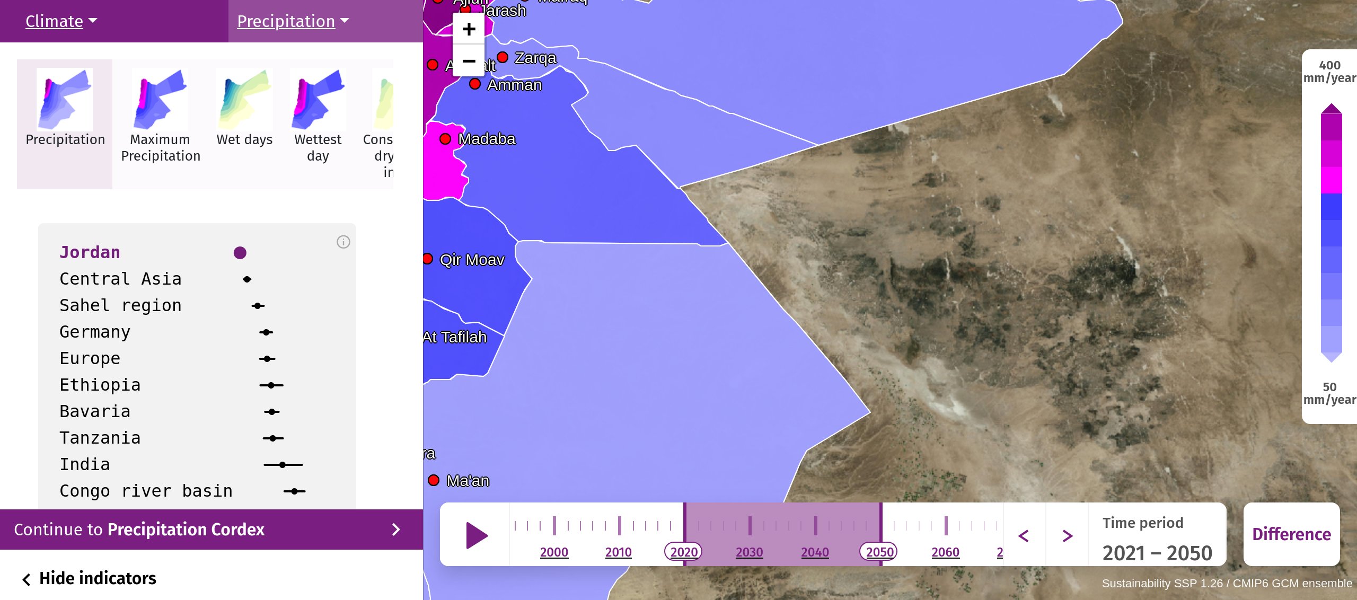1357x600 pixels.
Task: Click the Qir Moav city marker
Action: [x=428, y=259]
